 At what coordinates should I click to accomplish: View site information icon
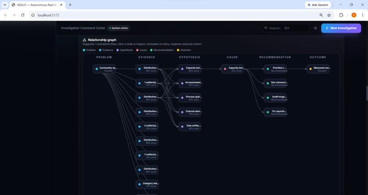[x=33, y=15]
